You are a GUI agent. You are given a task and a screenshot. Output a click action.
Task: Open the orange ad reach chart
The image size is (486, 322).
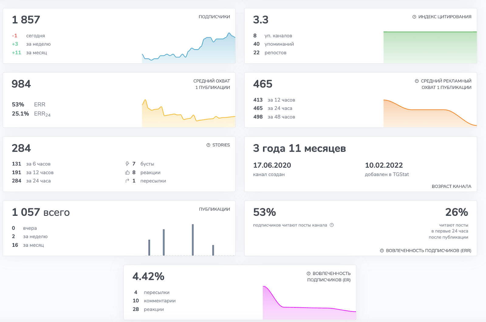click(430, 113)
